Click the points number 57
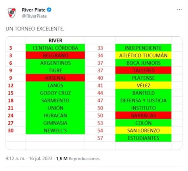Screen dimensions: 188x171 [x=100, y=138]
